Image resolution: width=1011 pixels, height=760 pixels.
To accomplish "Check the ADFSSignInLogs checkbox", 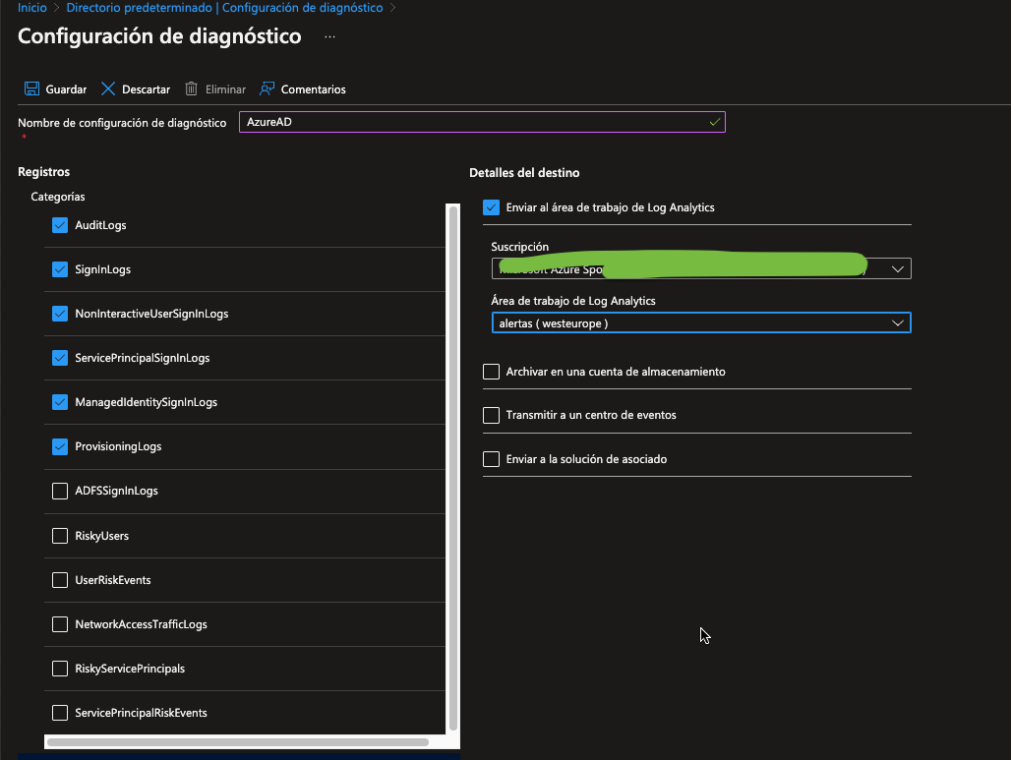I will pos(60,491).
